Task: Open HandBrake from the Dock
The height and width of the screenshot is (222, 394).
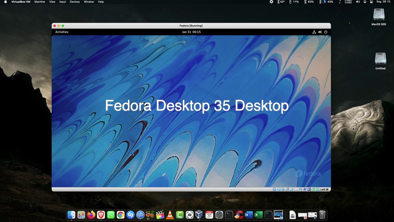Action: [x=150, y=215]
